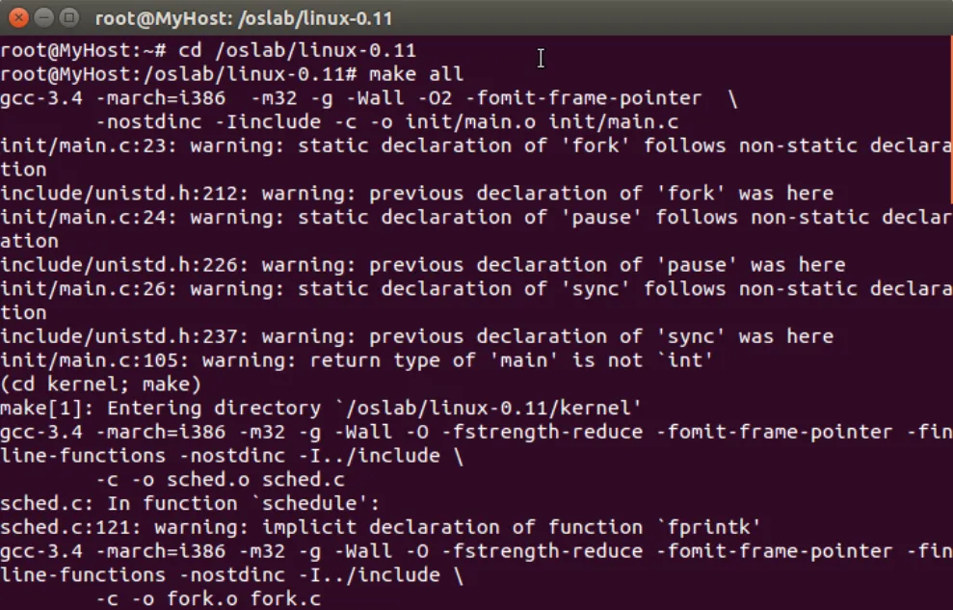Click the 'make[1]: Entering directory' line
Viewport: 953px width, 610px height.
(x=321, y=409)
